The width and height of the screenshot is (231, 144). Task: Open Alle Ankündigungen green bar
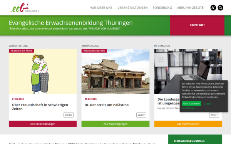click(x=115, y=124)
